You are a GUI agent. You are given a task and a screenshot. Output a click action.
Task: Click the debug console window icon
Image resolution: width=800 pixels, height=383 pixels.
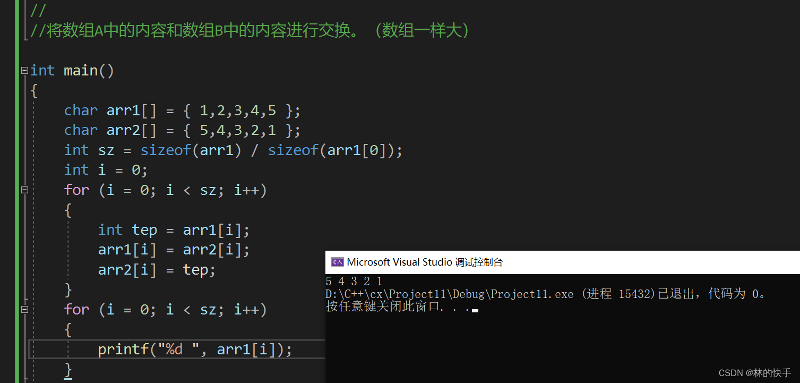pyautogui.click(x=337, y=262)
